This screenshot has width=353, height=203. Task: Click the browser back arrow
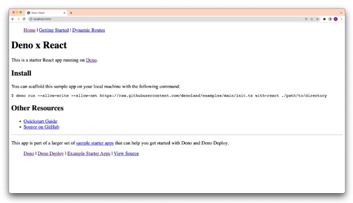pos(13,19)
